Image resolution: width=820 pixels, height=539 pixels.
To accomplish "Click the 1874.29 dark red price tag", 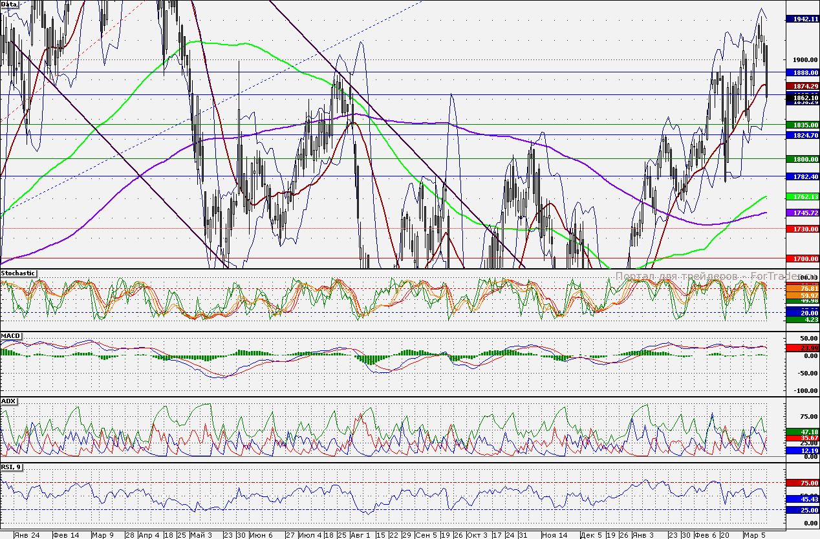I will click(802, 85).
